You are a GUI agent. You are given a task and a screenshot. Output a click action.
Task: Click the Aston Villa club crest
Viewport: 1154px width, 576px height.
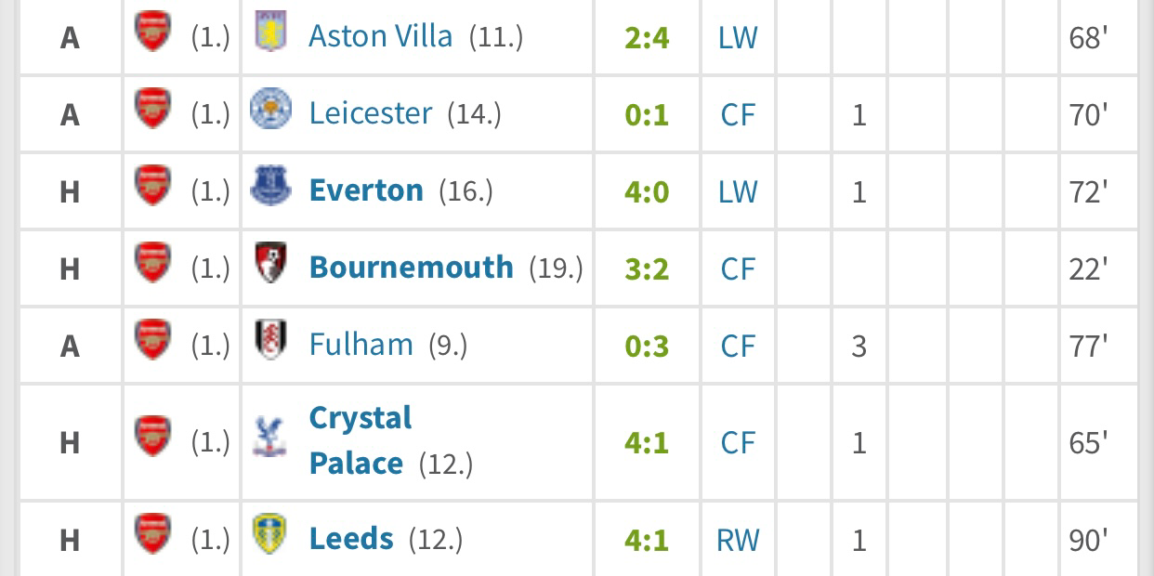pos(270,34)
